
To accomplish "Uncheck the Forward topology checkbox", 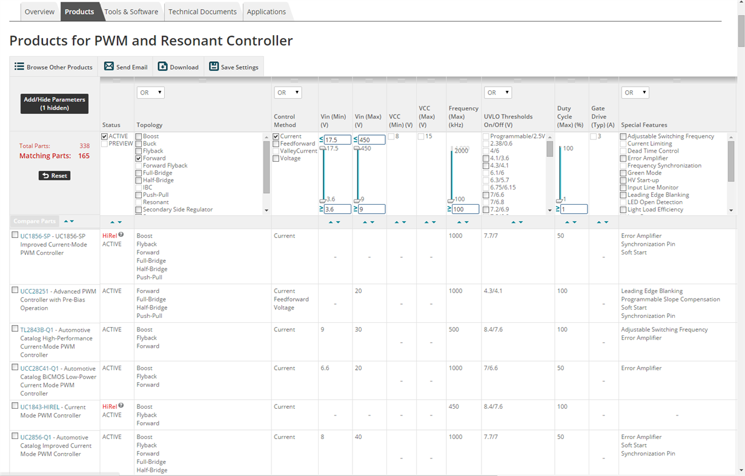I will (139, 158).
